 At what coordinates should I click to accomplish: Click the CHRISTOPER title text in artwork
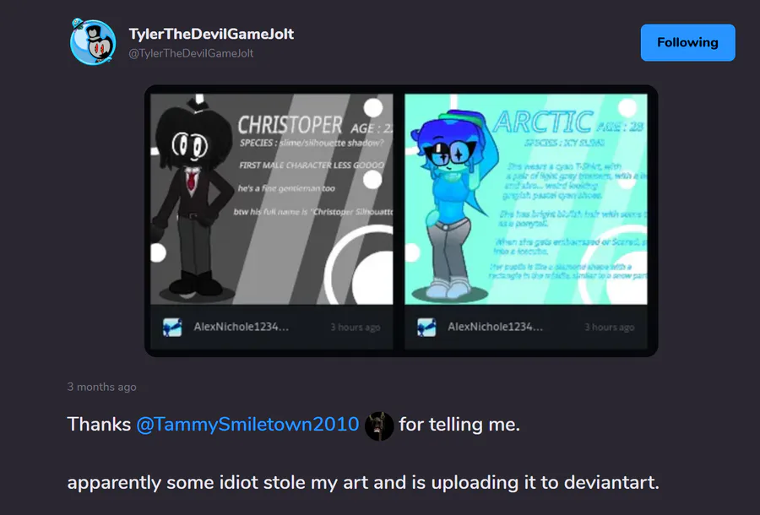(290, 125)
